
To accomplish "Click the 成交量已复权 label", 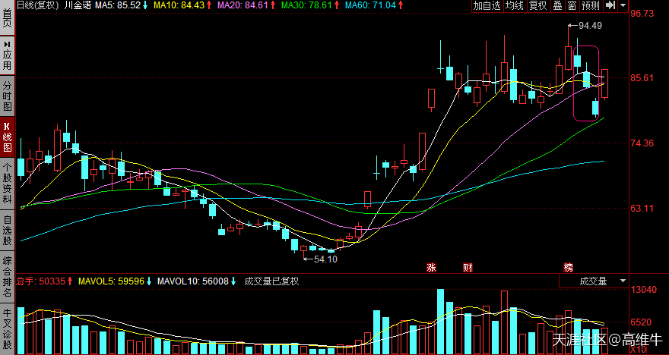I will 272,281.
